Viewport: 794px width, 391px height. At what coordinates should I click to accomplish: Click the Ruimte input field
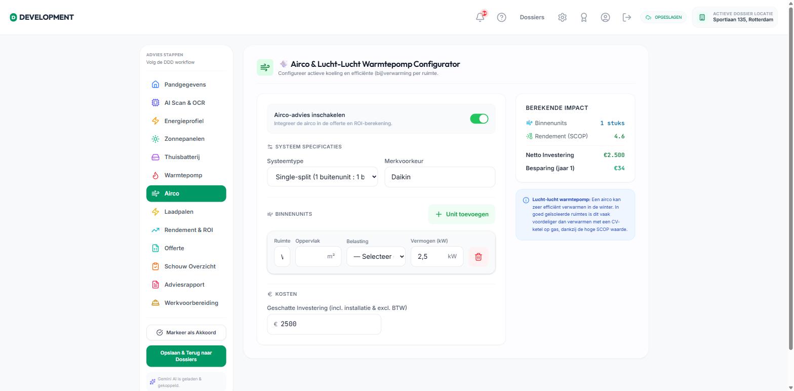[x=282, y=256]
